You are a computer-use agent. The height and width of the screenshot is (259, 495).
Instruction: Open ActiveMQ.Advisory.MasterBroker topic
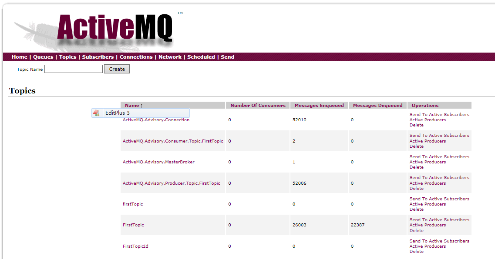[x=158, y=162]
